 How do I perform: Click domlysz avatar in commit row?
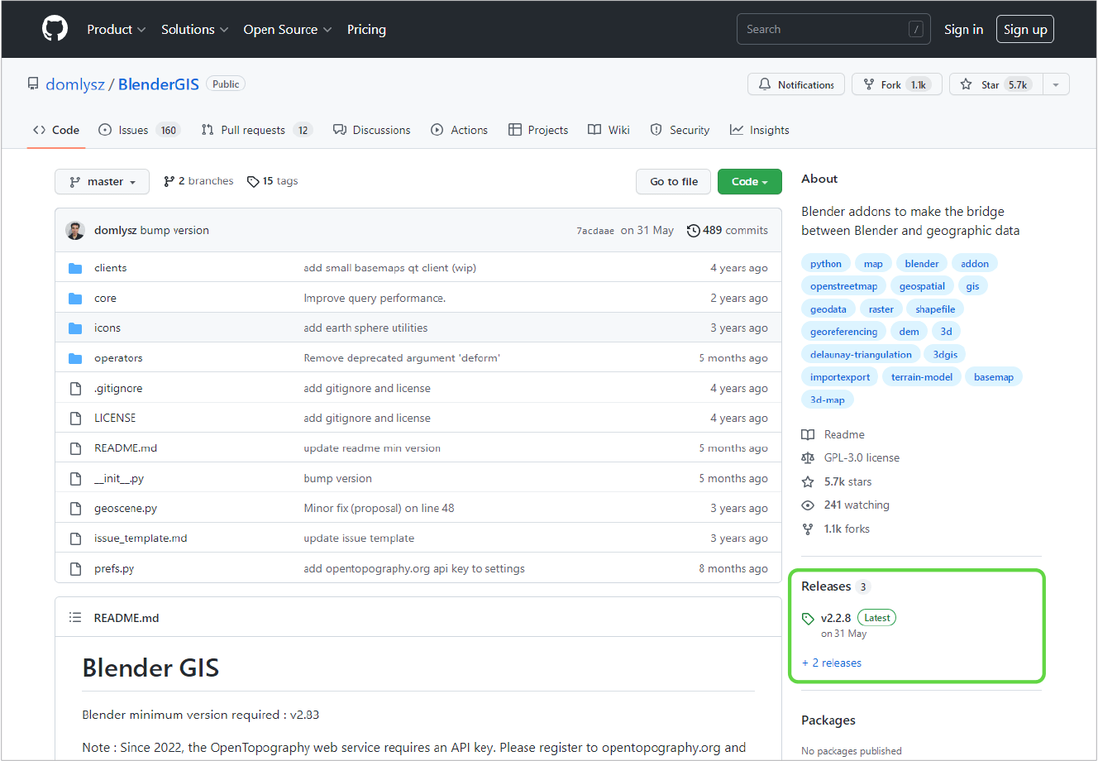pyautogui.click(x=75, y=231)
